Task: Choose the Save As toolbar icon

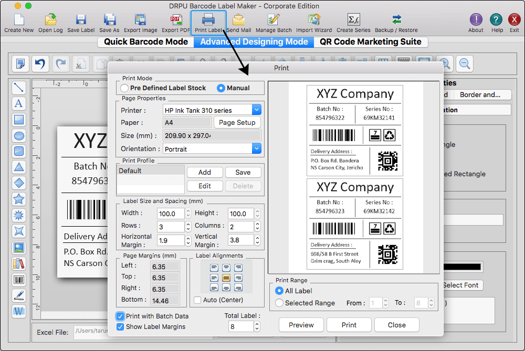Action: pos(109,23)
